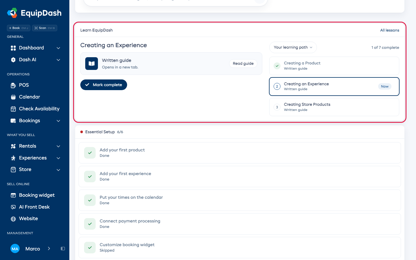Click the Mark complete button
Image resolution: width=416 pixels, height=260 pixels.
[x=104, y=85]
